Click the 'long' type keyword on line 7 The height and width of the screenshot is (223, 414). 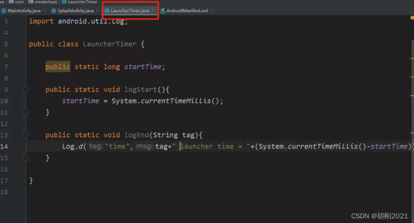[112, 67]
